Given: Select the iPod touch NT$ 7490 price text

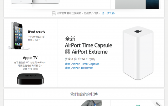Looking at the screenshot, I should coord(34,40).
